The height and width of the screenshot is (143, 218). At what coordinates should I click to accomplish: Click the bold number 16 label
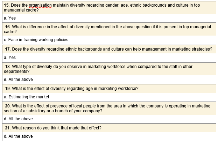click(8, 27)
